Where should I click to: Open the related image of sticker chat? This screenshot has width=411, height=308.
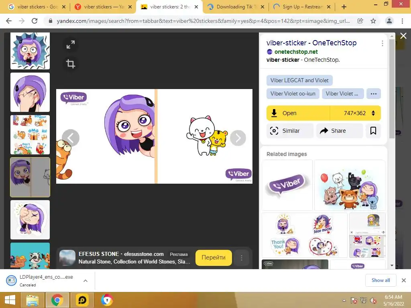(367, 235)
